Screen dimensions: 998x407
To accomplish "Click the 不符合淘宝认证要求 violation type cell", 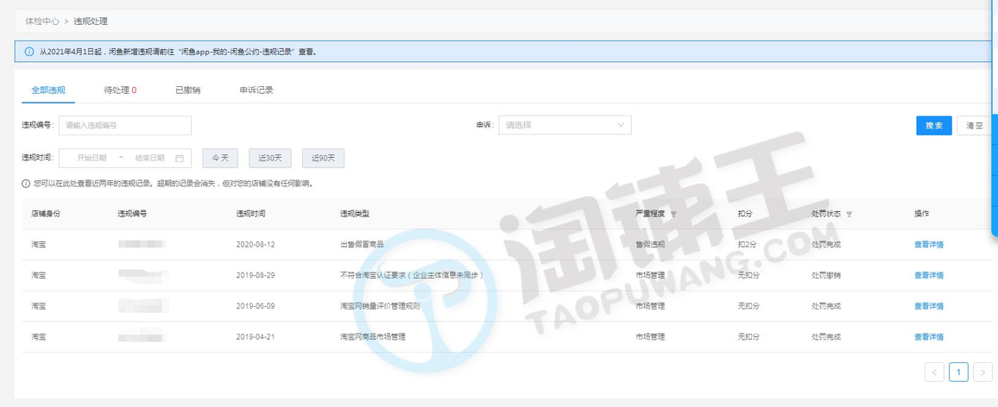I will click(x=412, y=275).
